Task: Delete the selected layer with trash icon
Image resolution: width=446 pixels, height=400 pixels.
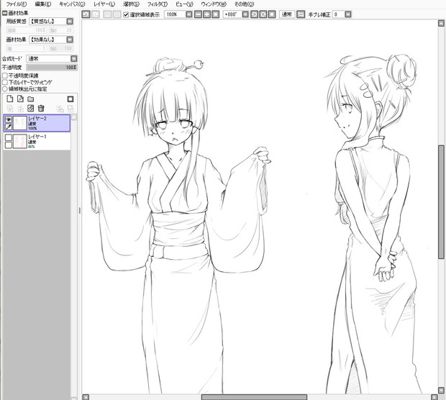Action: [41, 109]
